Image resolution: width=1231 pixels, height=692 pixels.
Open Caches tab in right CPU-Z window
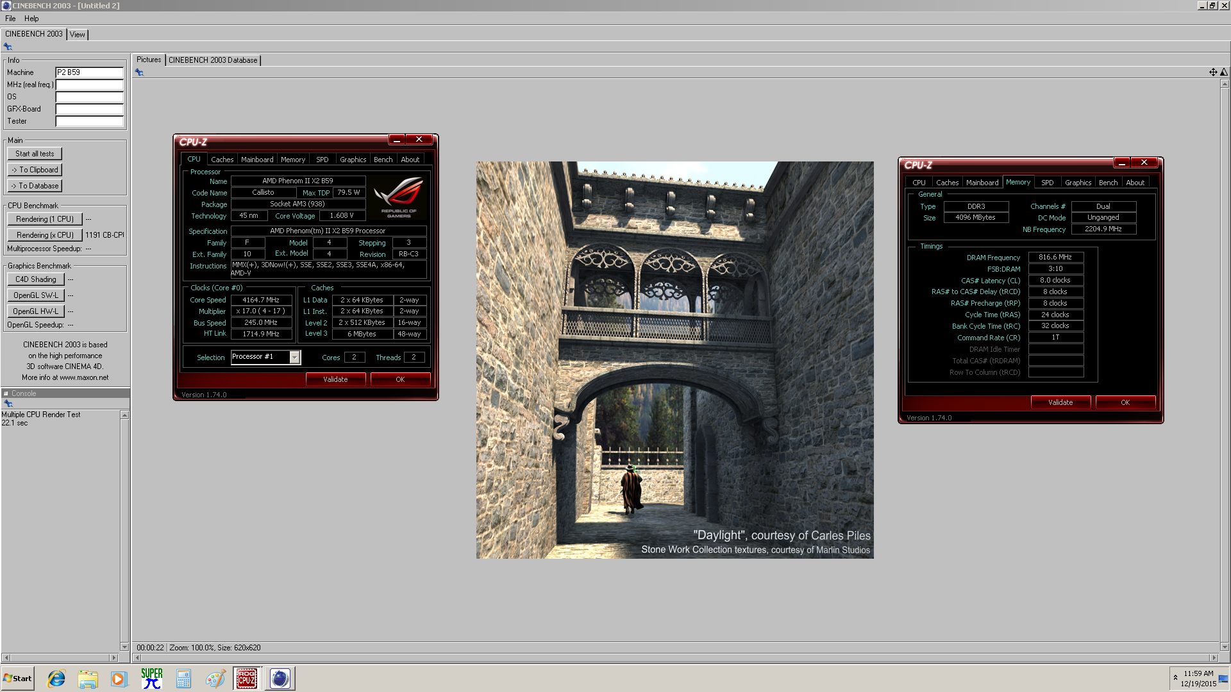[948, 183]
